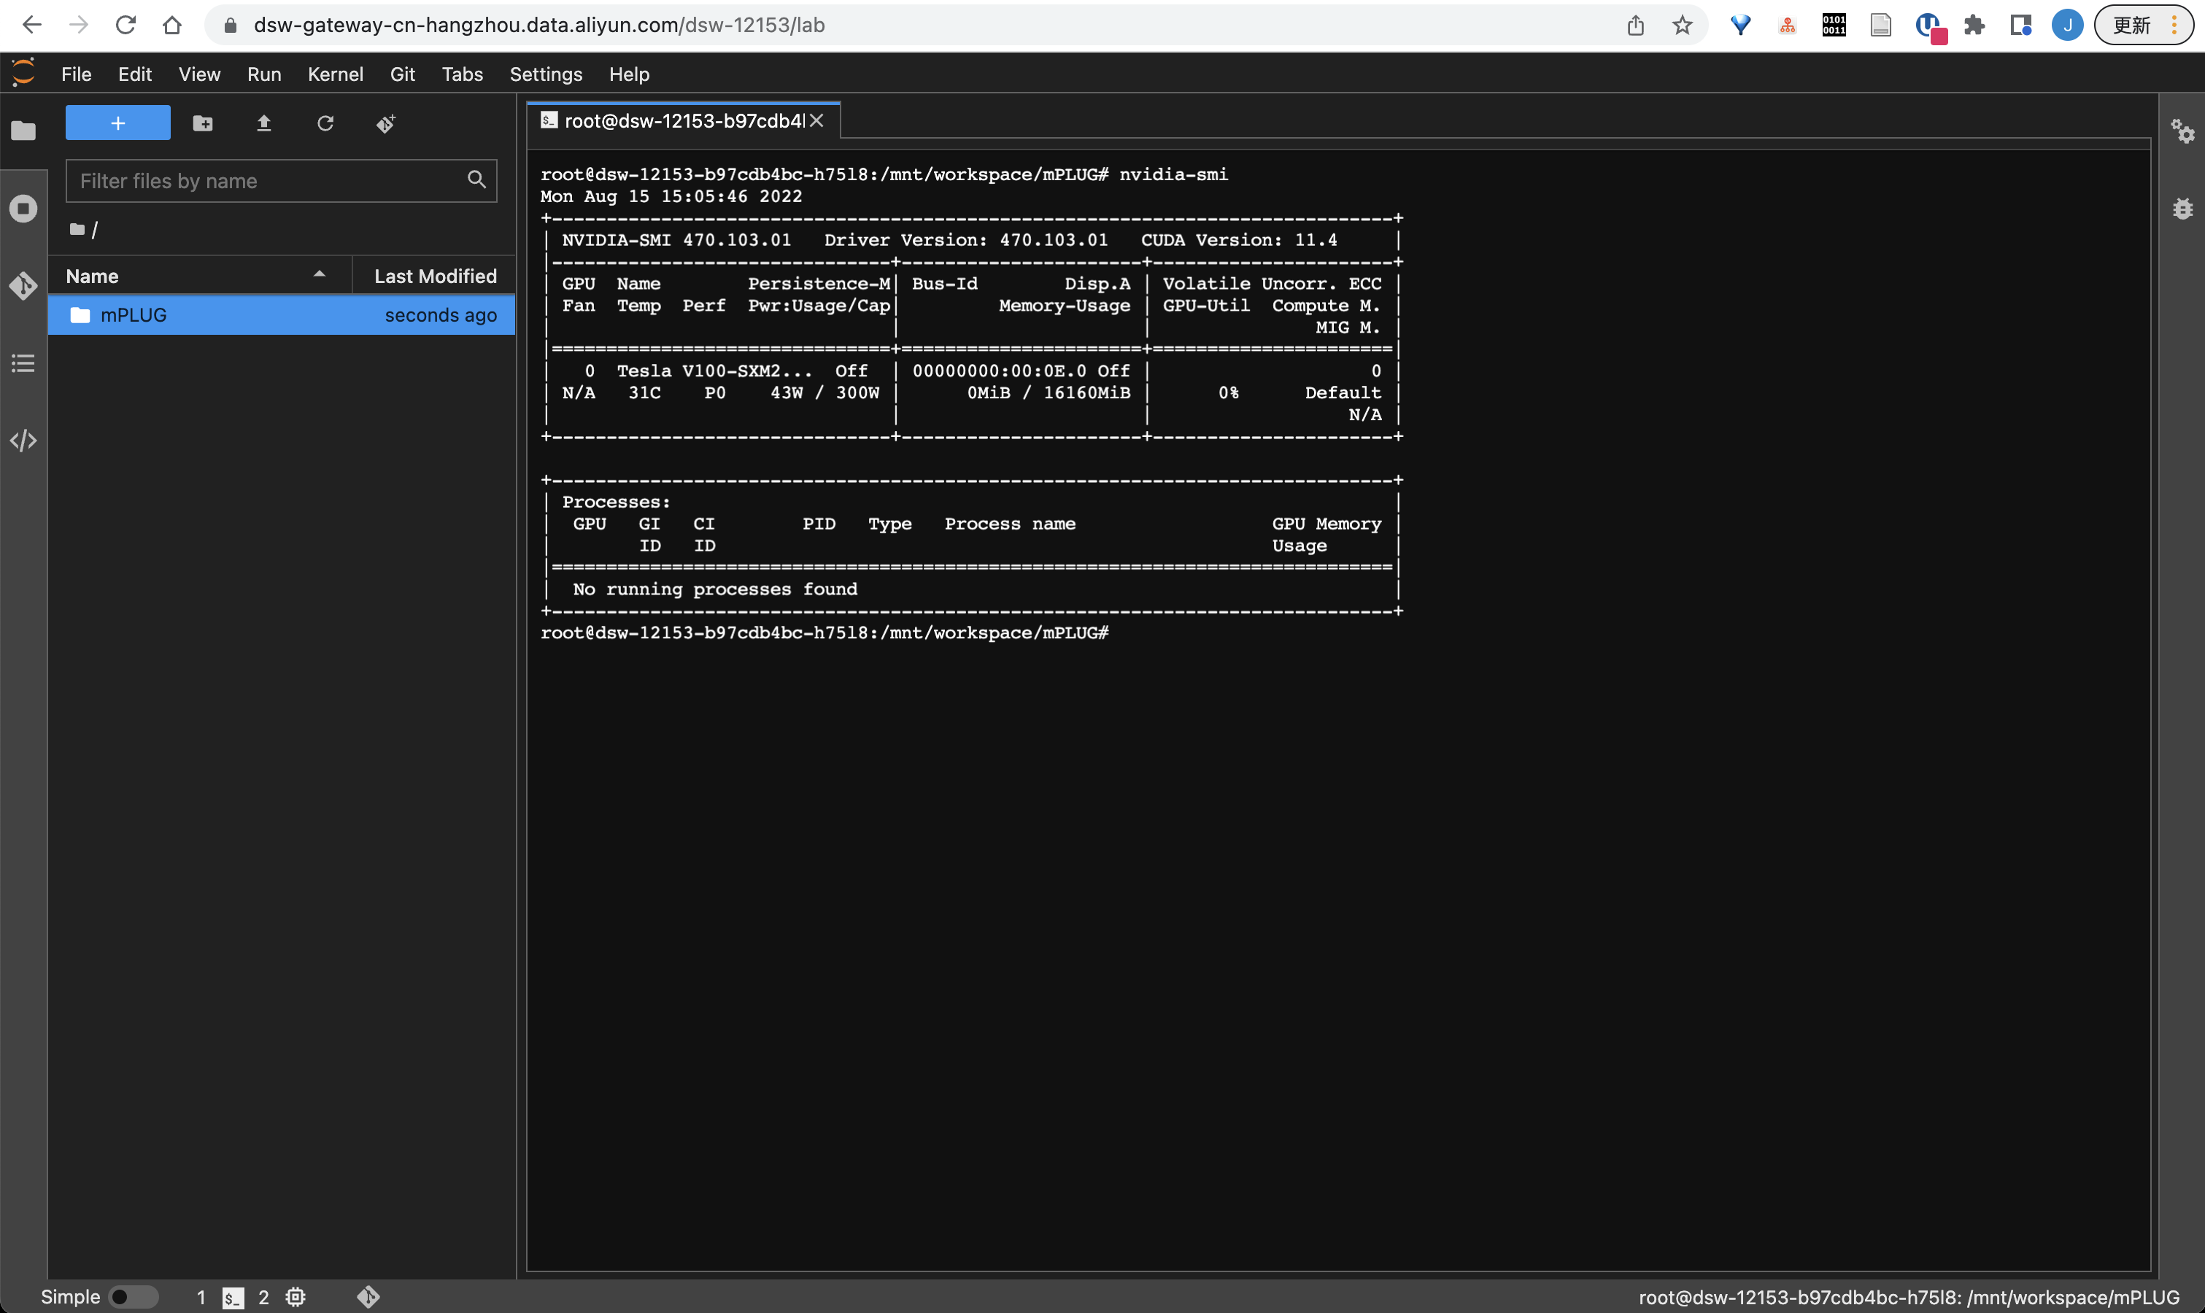Toggle Simple interface mode switch

point(133,1296)
